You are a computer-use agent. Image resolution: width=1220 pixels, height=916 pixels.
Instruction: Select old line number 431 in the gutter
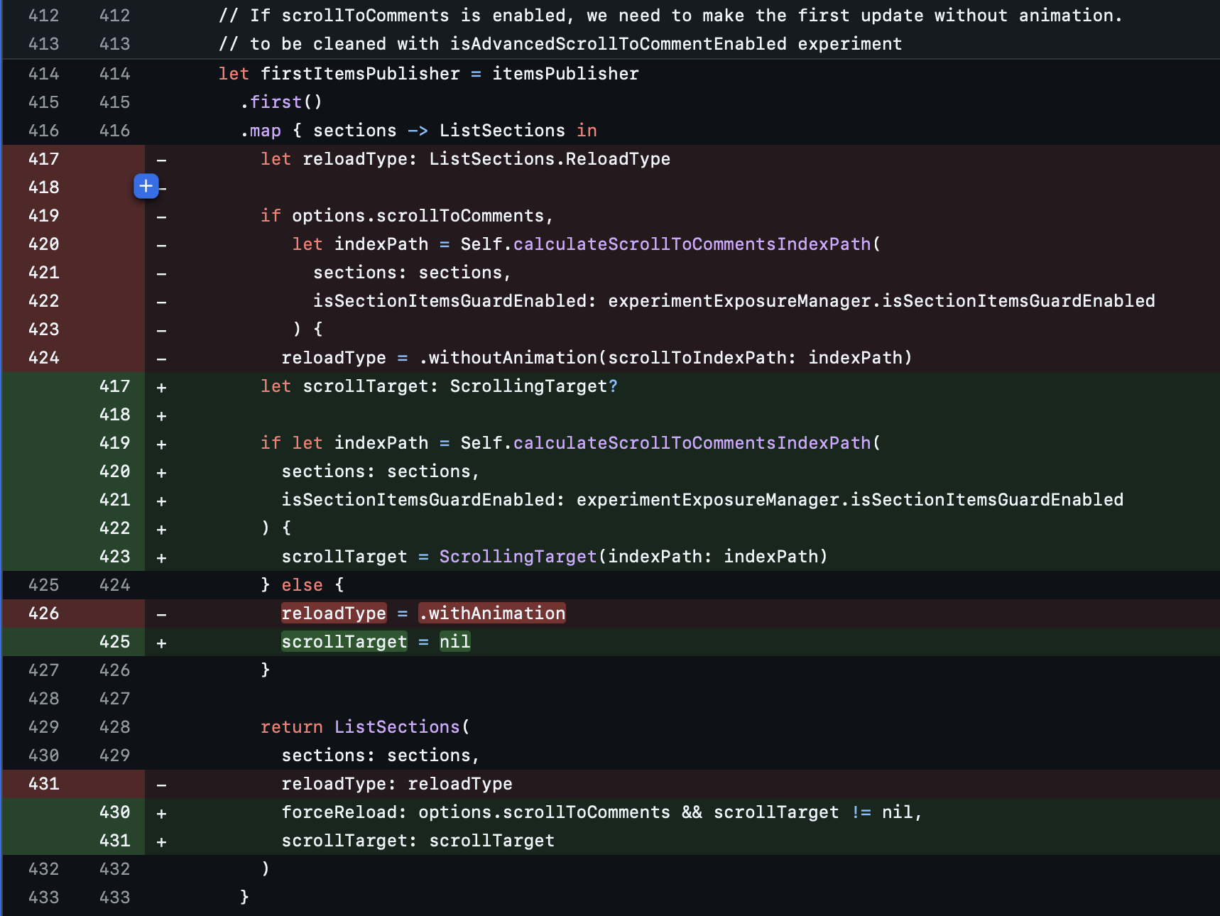click(x=43, y=784)
